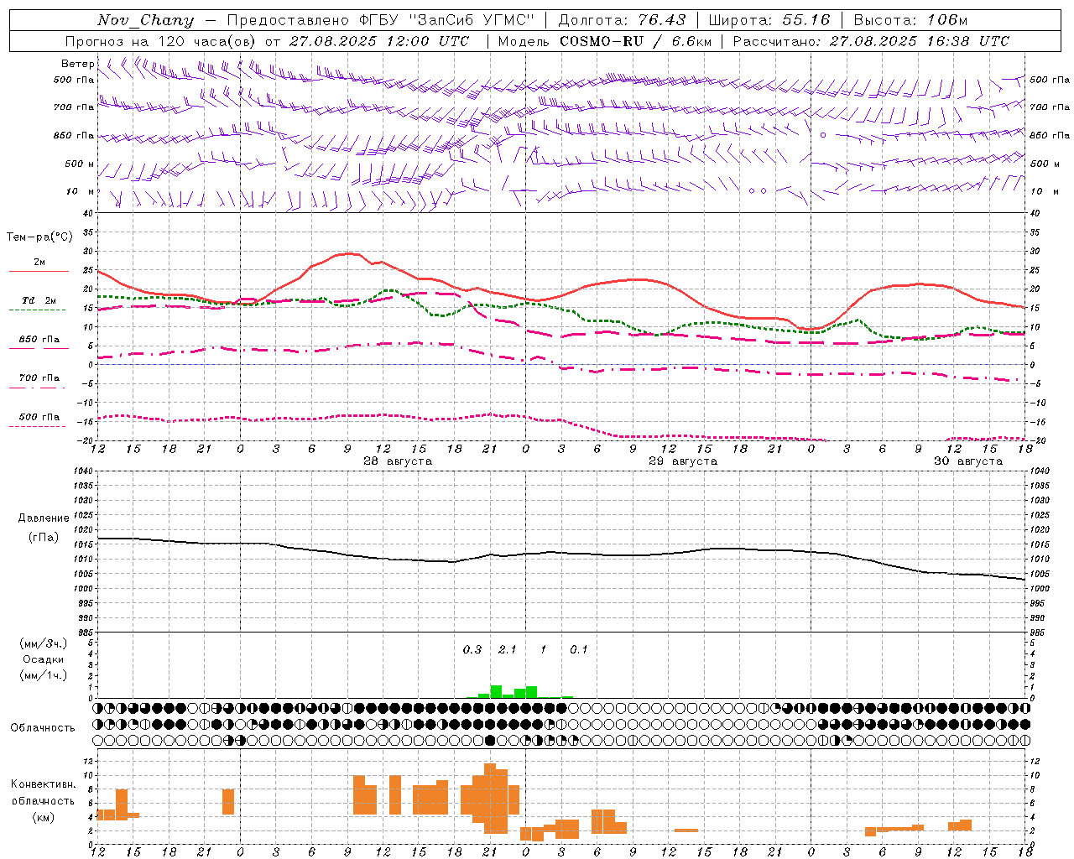This screenshot has height=859, width=1074.
Task: Click the left '700 гПа' wind level label
Action: 74,107
